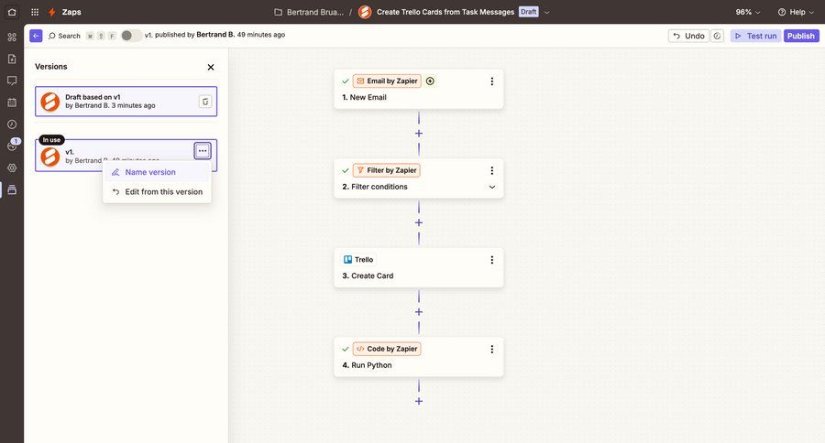Screen dimensions: 825x443
Task: Click the redo icon next to Undo
Action: [717, 36]
